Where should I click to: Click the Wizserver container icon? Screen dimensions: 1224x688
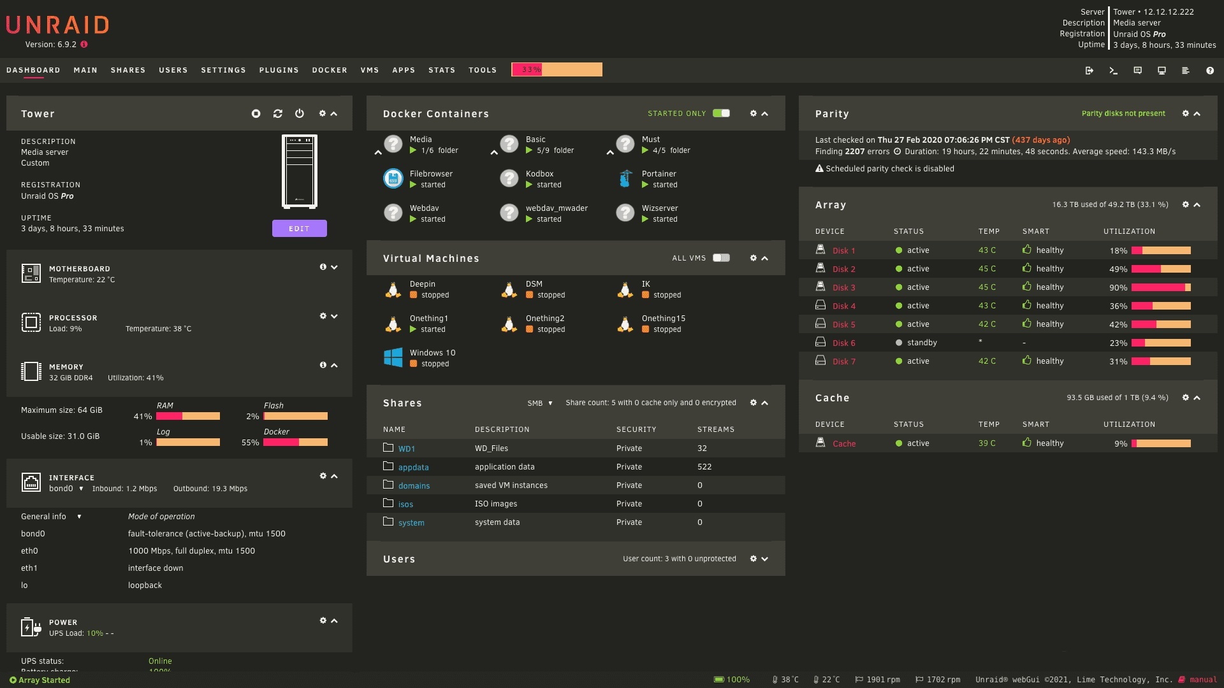tap(625, 213)
